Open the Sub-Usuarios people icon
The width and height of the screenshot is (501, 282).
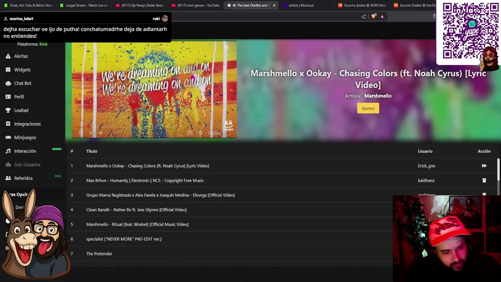pos(8,164)
